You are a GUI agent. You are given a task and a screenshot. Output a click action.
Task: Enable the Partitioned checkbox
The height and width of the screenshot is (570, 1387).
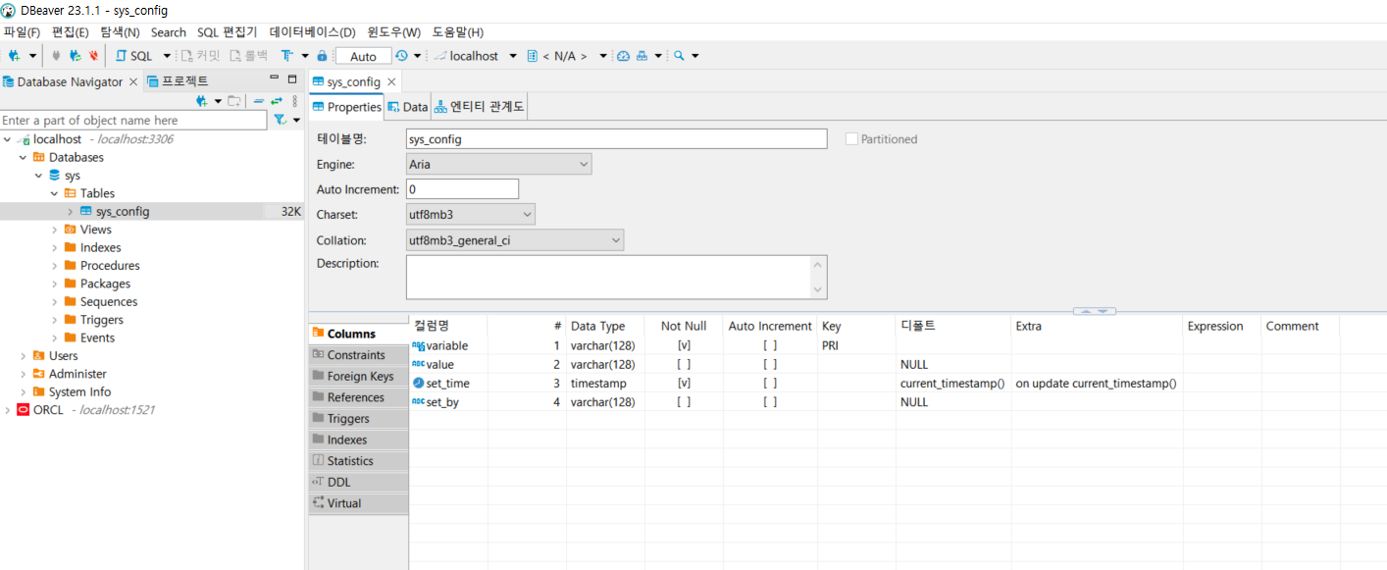(x=851, y=138)
